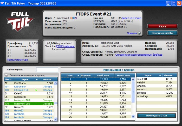Select table 13 row
Screen dimensions: 182x126
coord(96,97)
